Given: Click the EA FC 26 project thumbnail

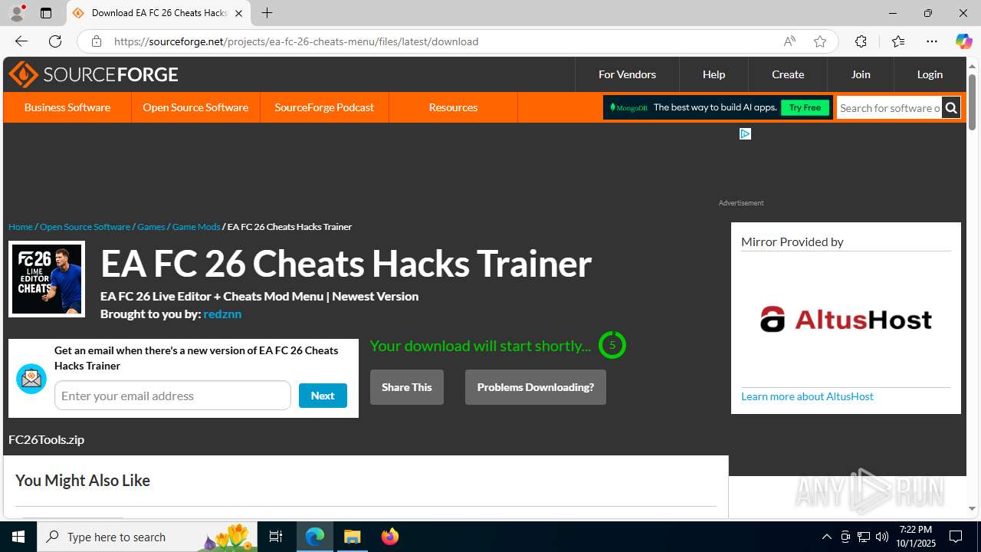Looking at the screenshot, I should point(47,279).
